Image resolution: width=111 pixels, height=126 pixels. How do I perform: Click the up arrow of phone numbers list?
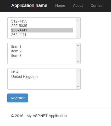78,20
